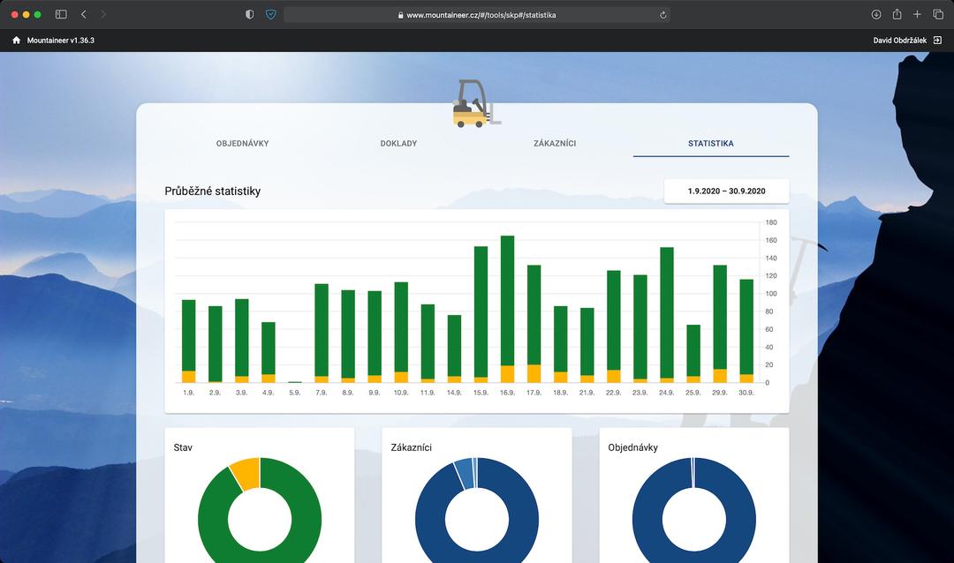Click the Mountaineer home icon

tap(17, 40)
